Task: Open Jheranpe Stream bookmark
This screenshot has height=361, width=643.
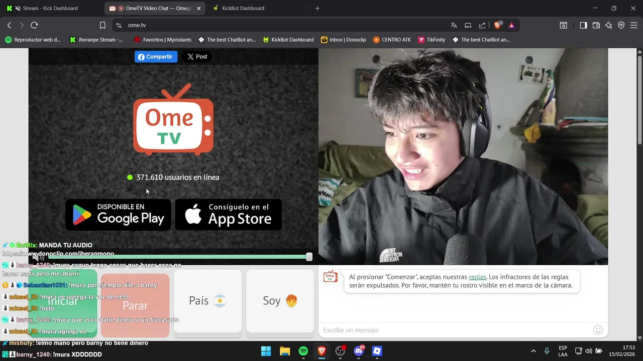Action: tap(96, 40)
